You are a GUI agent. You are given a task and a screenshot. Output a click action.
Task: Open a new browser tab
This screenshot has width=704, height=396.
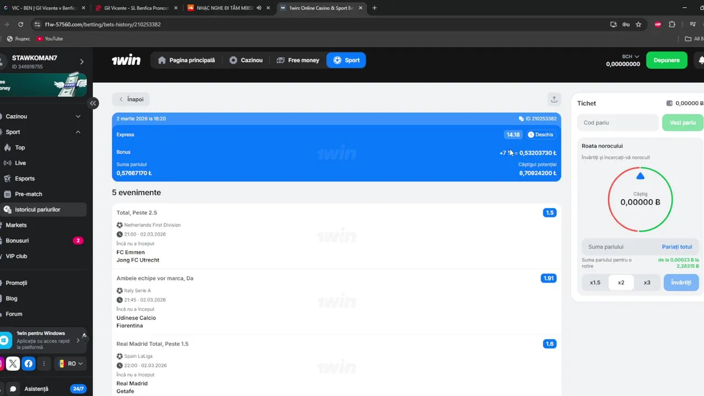(375, 8)
